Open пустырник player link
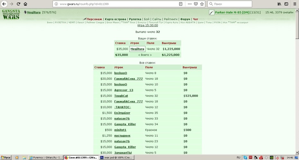This screenshot has height=160, width=299. click(122, 136)
